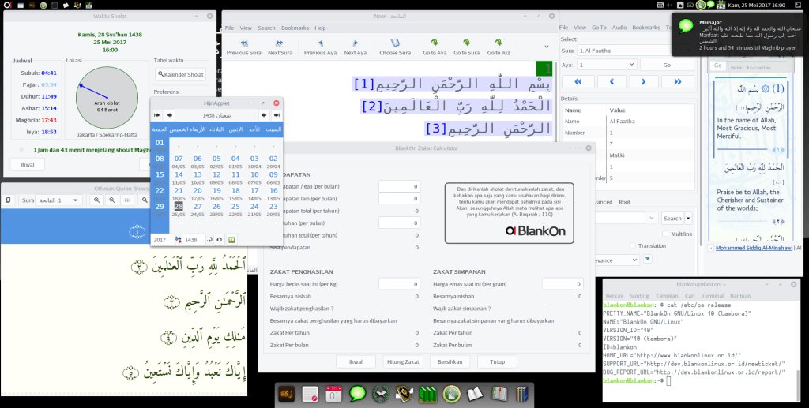The image size is (809, 408).
Task: Zoom in Othman Quran Browser
Action: (96, 200)
